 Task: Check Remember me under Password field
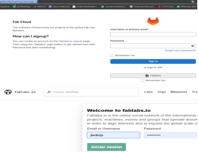112,55
